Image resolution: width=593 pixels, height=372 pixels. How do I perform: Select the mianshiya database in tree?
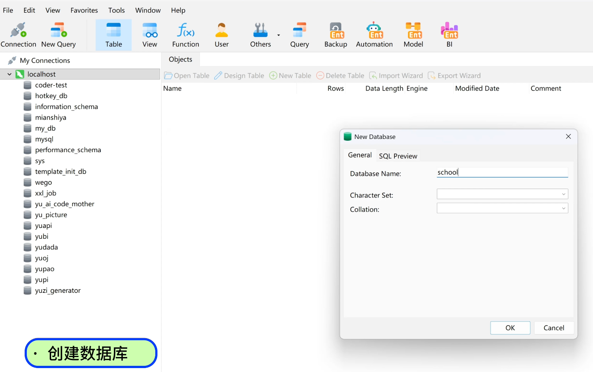51,117
